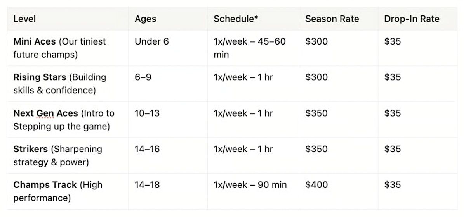466x220 pixels.
Task: Click the Season Rate column header
Action: click(x=332, y=19)
